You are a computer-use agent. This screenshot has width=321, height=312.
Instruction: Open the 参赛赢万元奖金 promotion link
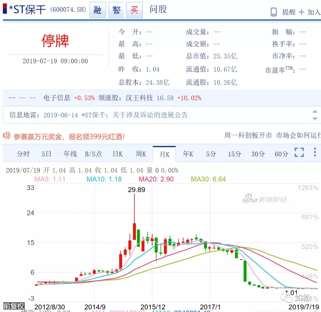pyautogui.click(x=69, y=137)
